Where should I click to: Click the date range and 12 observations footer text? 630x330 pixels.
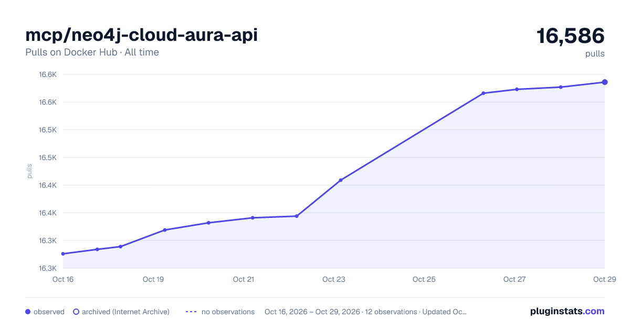click(365, 312)
